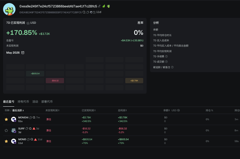
Task: Select the +$3.78K calendar day cell
Action: click(x=134, y=81)
